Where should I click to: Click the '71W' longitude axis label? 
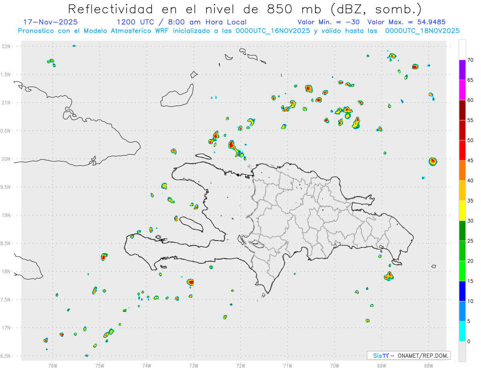287,365
